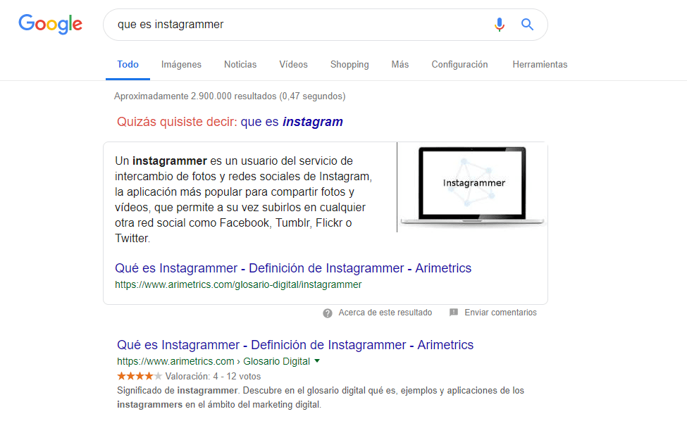Click 'Valoración: 4 - 12 votos' text
This screenshot has height=421, width=687.
(213, 377)
